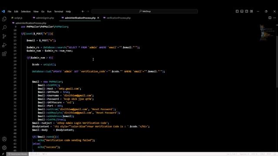
Task: Click 'Verification code sending failed' echo line
Action: [x=66, y=140]
